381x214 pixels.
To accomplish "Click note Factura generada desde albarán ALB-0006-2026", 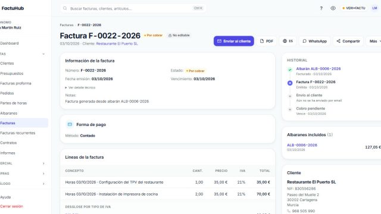I will [107, 102].
